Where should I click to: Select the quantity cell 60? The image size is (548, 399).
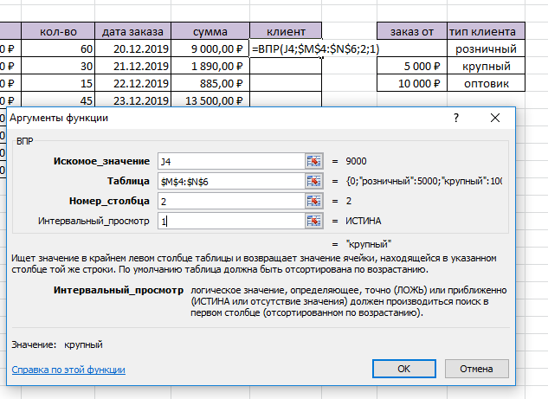[58, 48]
